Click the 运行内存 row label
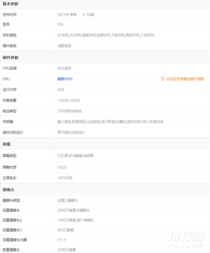The width and height of the screenshot is (210, 253). point(9,90)
